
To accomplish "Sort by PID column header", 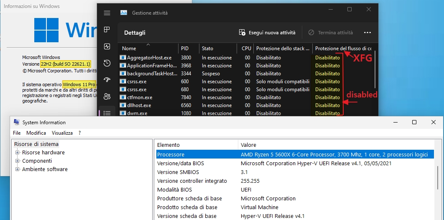I will [189, 49].
